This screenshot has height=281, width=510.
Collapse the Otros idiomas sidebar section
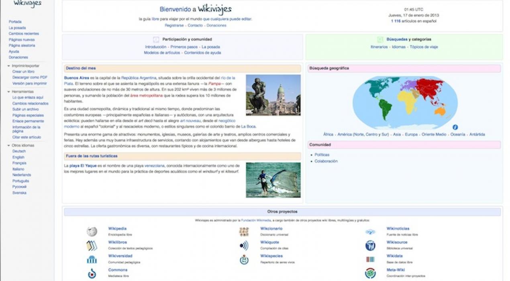[x=9, y=145]
